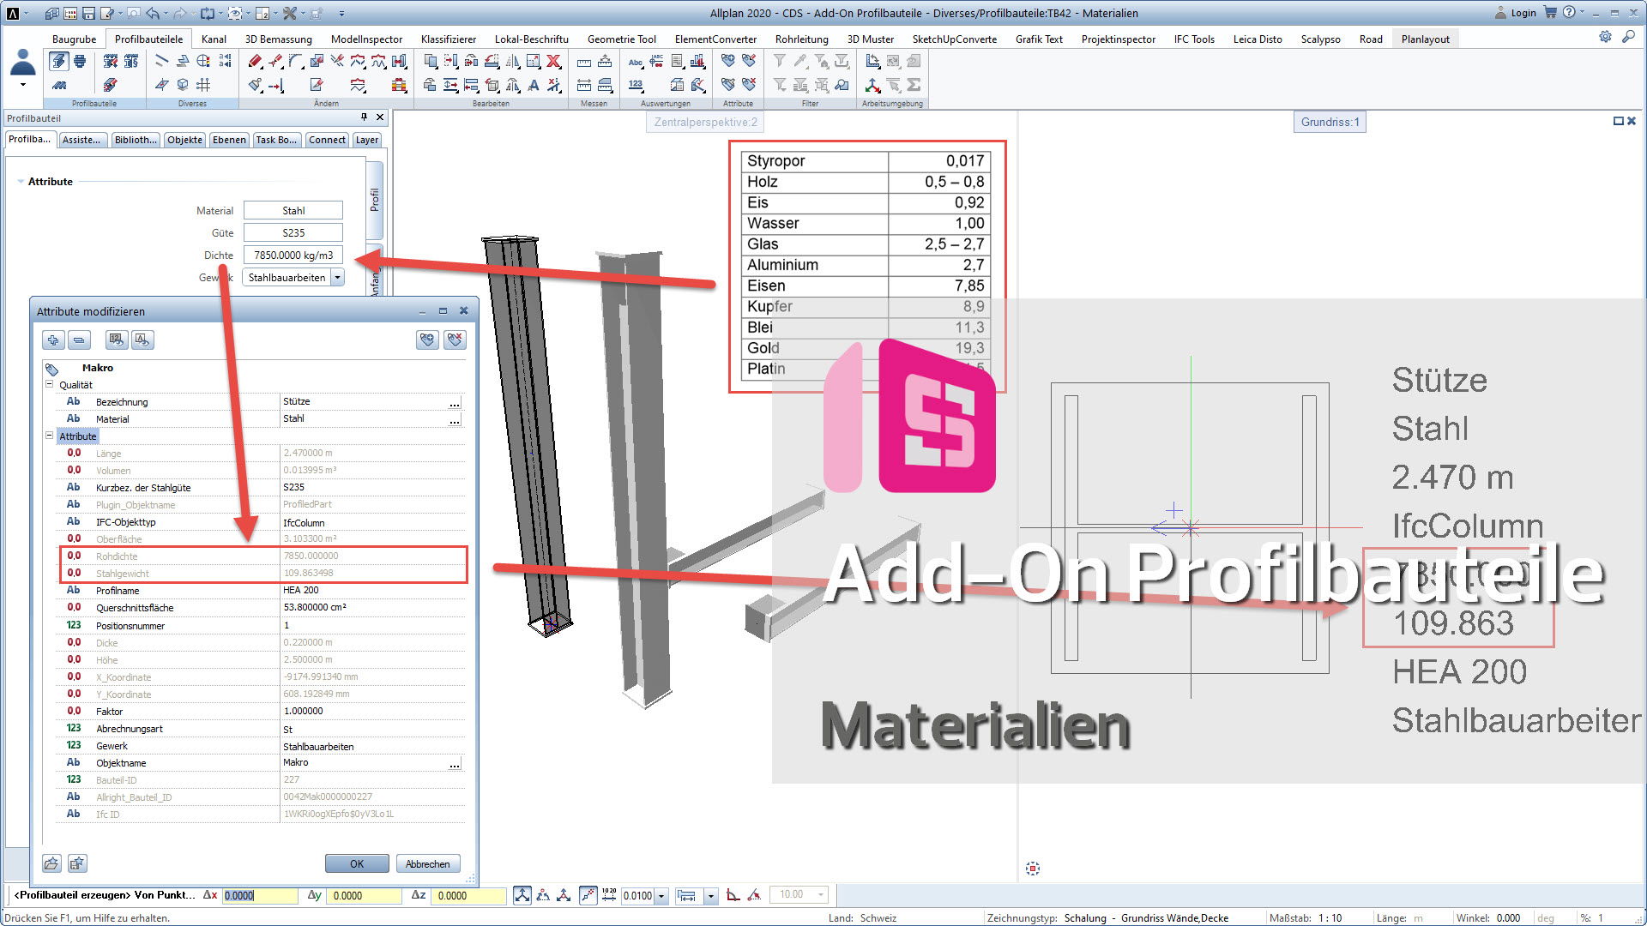Click the red pencil modify icon in Ändern group
The image size is (1647, 926).
coord(255,61)
